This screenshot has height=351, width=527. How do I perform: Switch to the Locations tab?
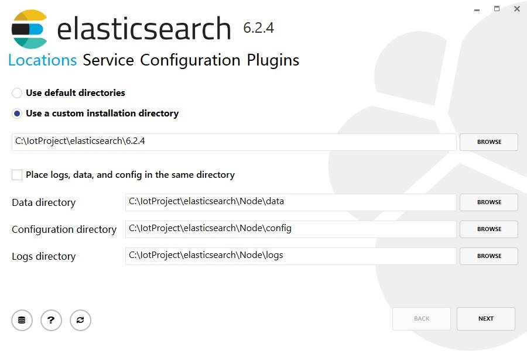coord(43,60)
